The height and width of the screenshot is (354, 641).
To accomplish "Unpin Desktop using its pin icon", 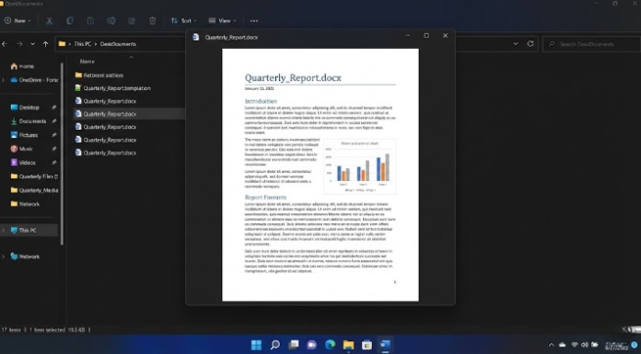I will click(54, 108).
